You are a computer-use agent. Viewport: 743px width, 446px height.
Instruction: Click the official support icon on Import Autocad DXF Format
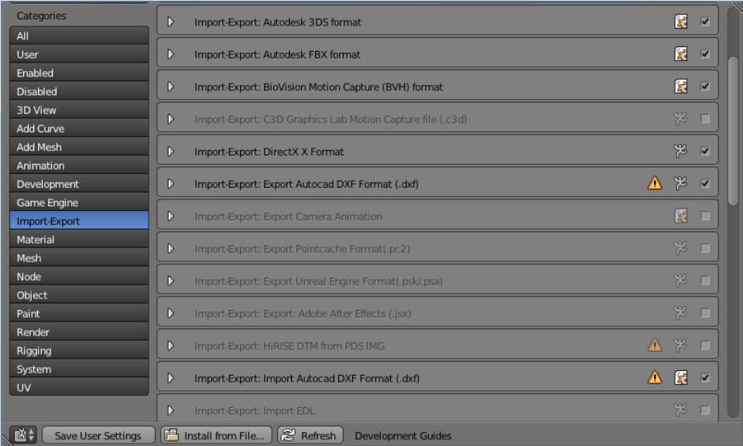pos(681,378)
